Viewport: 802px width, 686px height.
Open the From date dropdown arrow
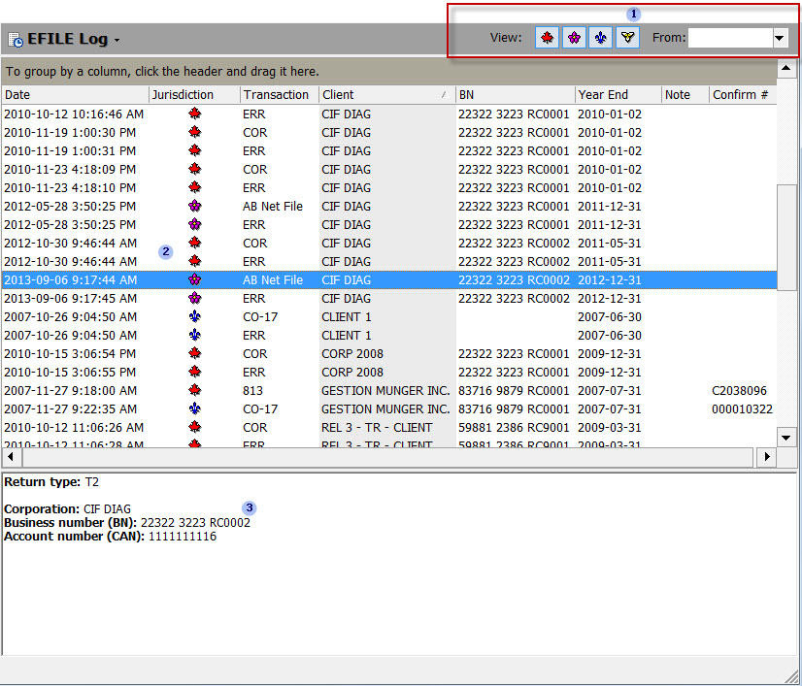(x=780, y=38)
